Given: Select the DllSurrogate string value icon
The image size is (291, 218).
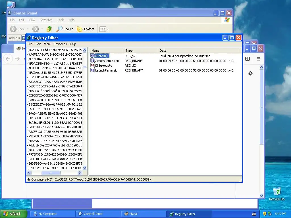Looking at the screenshot, I should 92,66.
